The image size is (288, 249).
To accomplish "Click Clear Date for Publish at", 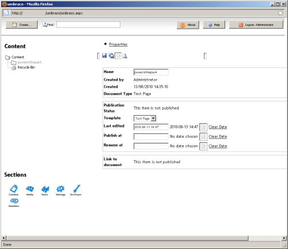I will pyautogui.click(x=218, y=136).
